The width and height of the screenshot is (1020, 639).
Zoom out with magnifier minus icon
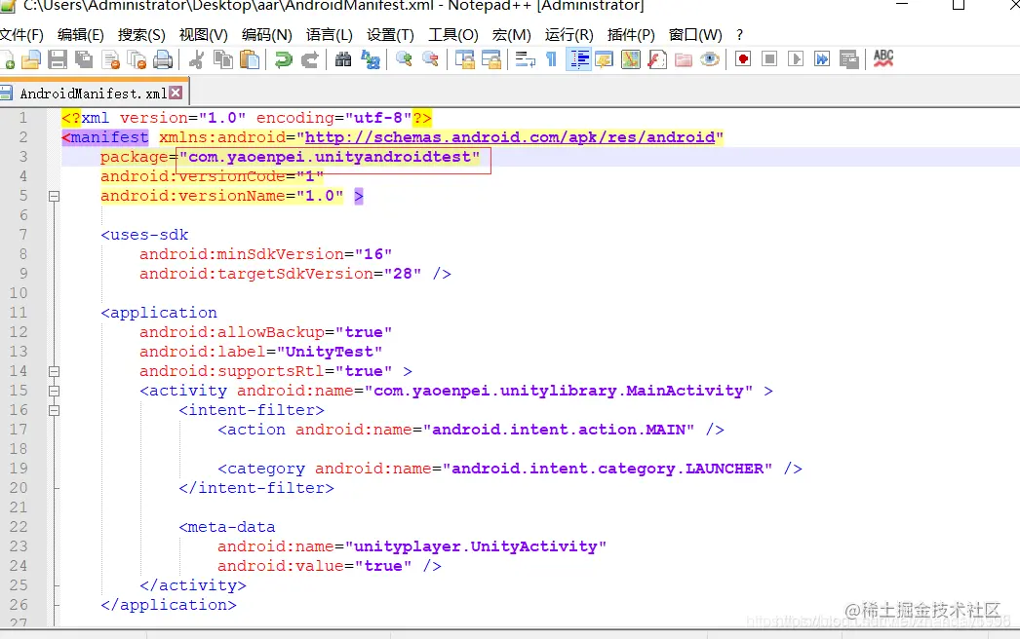coord(430,59)
